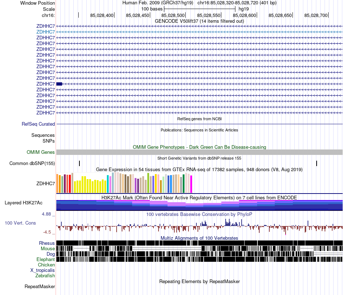
Task: Click the 'Rhesus' species label
Action: click(x=47, y=243)
